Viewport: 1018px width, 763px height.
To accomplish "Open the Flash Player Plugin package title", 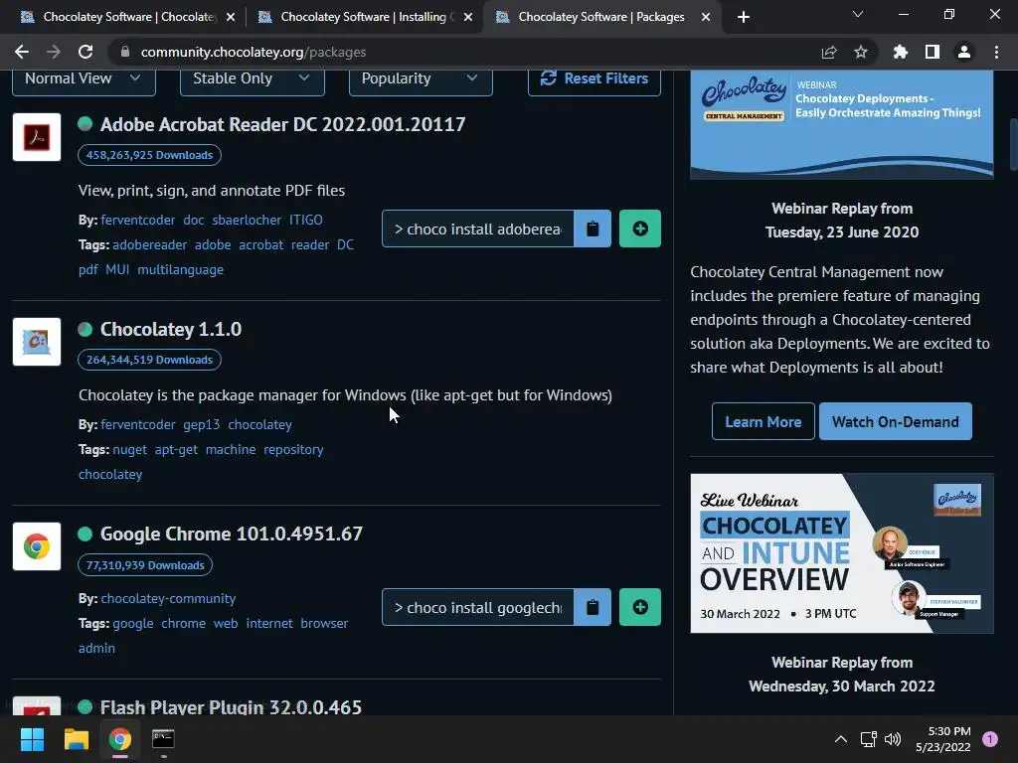I will 231,706.
